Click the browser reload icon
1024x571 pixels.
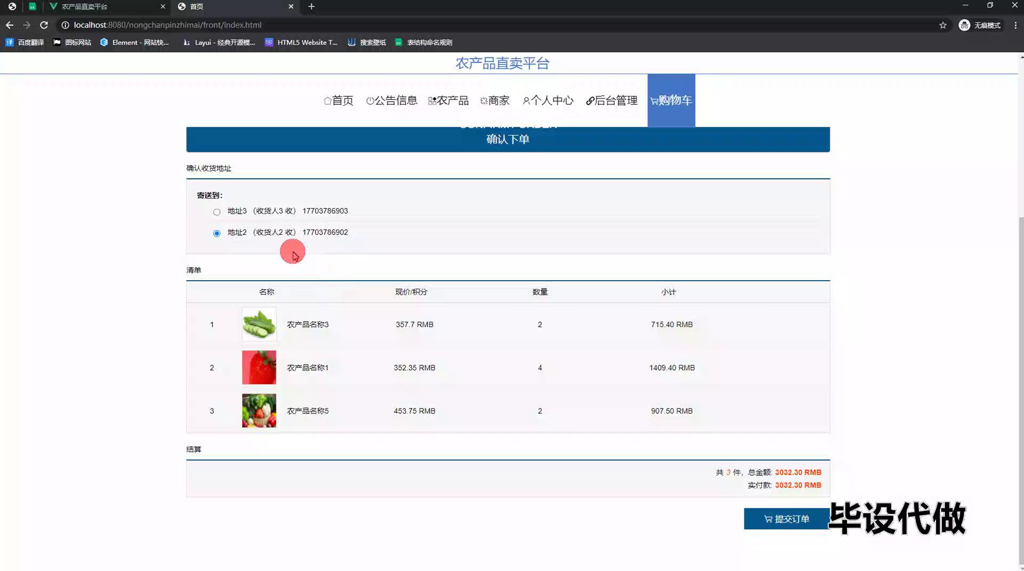pyautogui.click(x=44, y=25)
